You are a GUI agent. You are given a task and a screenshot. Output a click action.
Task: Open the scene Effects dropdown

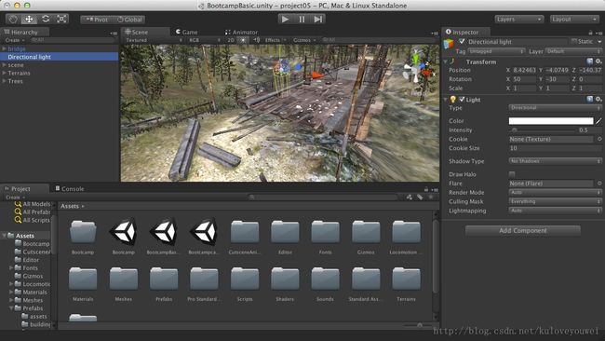pyautogui.click(x=276, y=40)
